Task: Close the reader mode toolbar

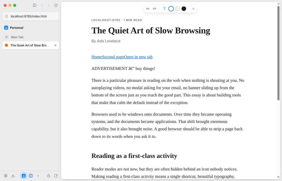Action: tap(193, 9)
